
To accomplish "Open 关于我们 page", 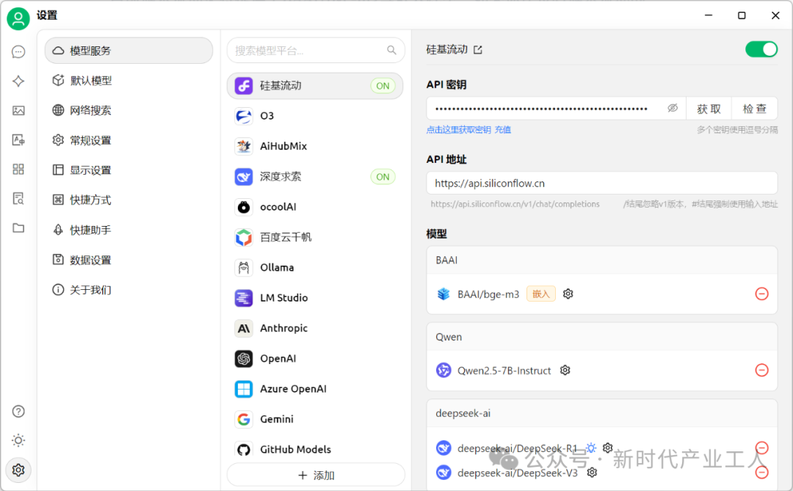I will [x=129, y=290].
